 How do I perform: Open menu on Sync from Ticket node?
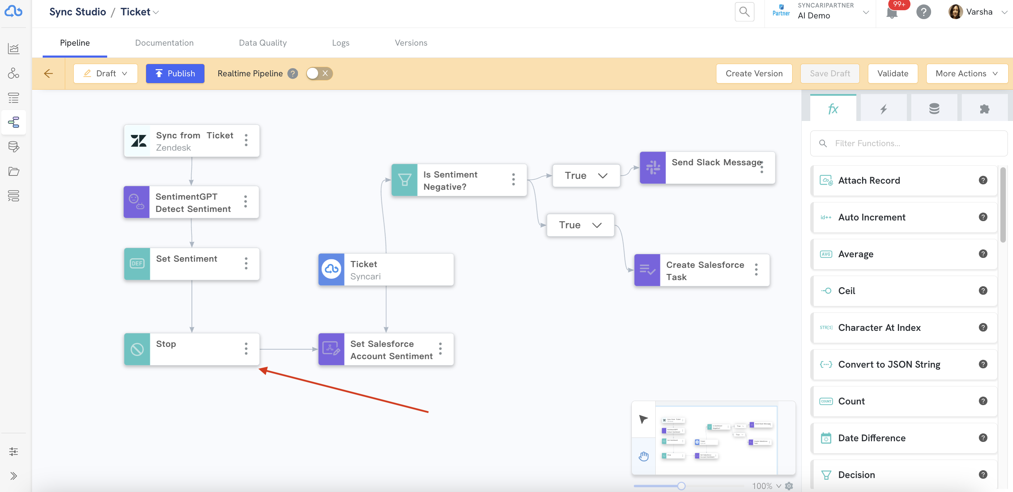click(x=246, y=140)
